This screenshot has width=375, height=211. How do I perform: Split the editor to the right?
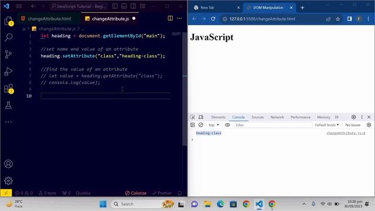[171, 18]
